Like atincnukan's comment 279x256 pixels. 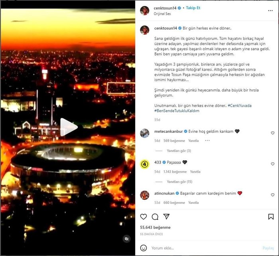pyautogui.click(x=273, y=195)
